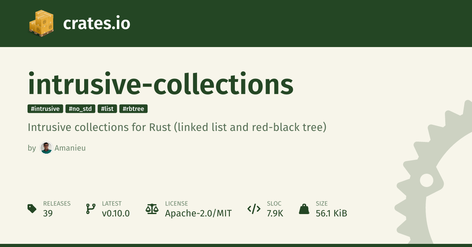Open author Amanieu's profile name
Viewport: 472px width, 247px height.
click(70, 148)
